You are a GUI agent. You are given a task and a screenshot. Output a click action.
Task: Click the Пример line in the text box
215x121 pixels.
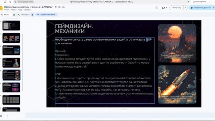[60, 51]
